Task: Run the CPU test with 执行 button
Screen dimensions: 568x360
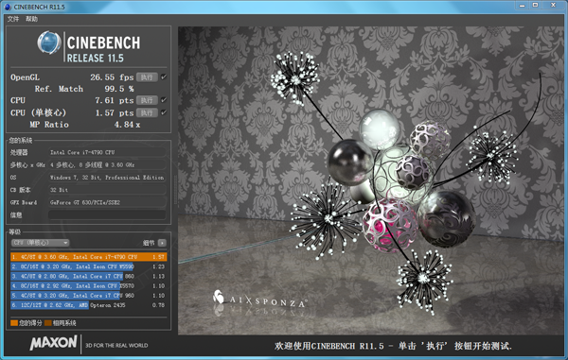Action: pos(147,100)
